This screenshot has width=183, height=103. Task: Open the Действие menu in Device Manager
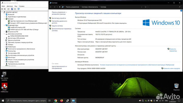(x=10, y=6)
